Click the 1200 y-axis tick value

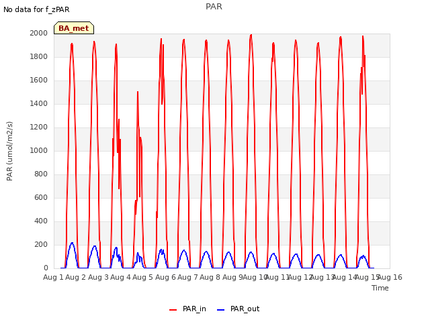tap(39, 127)
